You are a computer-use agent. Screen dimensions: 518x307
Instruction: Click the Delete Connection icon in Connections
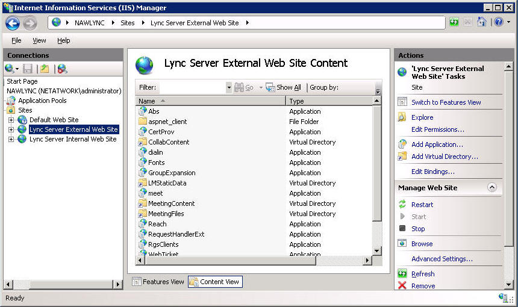pyautogui.click(x=62, y=69)
